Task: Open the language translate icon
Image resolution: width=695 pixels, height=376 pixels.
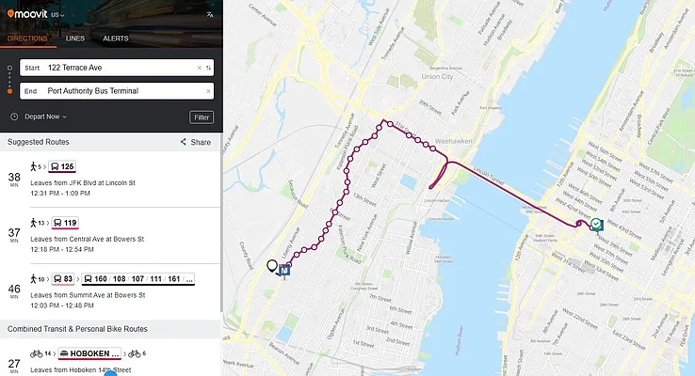Action: (x=210, y=15)
